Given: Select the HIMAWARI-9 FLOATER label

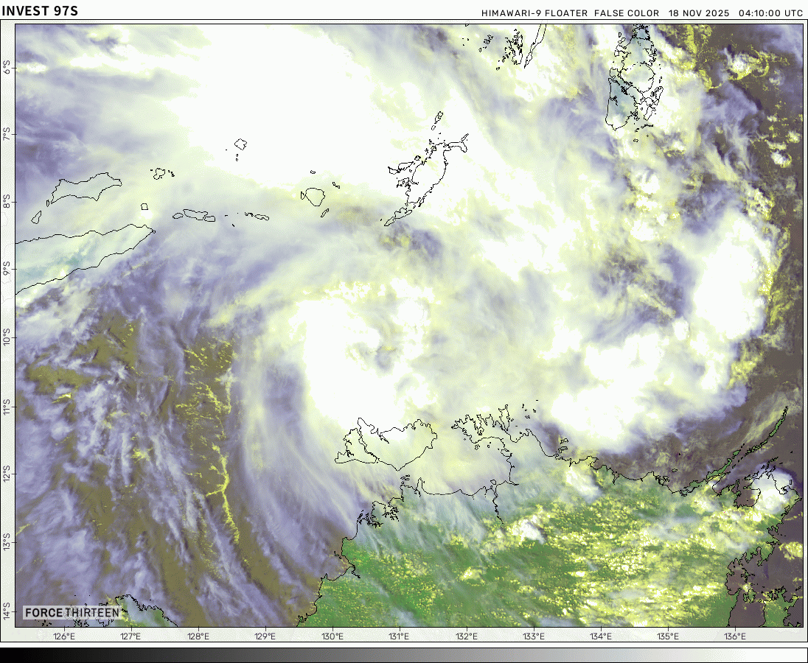Looking at the screenshot, I should (534, 13).
